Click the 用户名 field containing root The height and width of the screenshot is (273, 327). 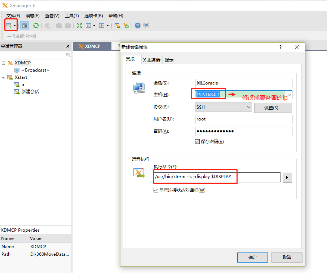coord(244,119)
